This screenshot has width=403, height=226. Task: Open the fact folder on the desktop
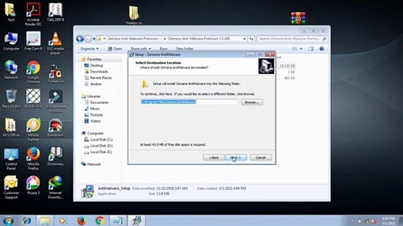(x=11, y=13)
